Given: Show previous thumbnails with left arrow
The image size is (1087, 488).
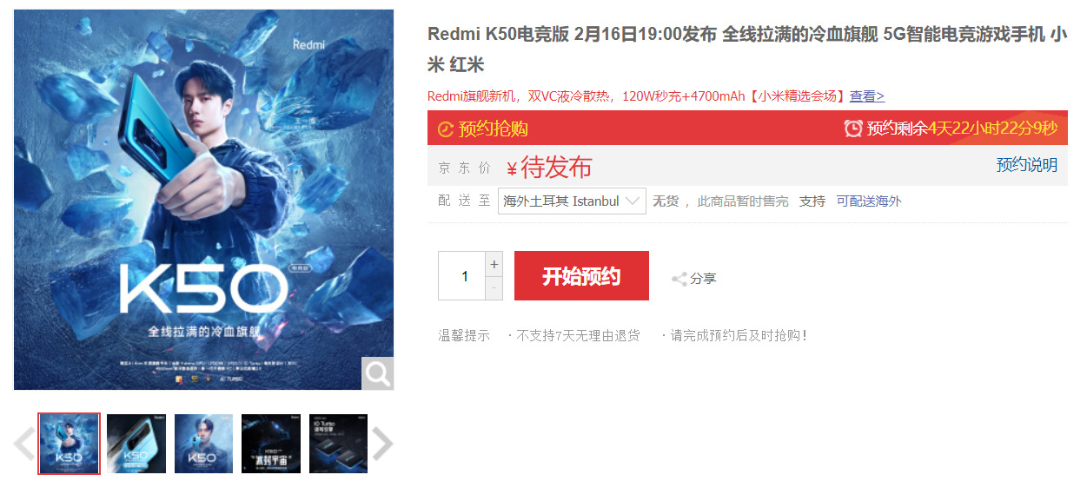Looking at the screenshot, I should click(24, 444).
